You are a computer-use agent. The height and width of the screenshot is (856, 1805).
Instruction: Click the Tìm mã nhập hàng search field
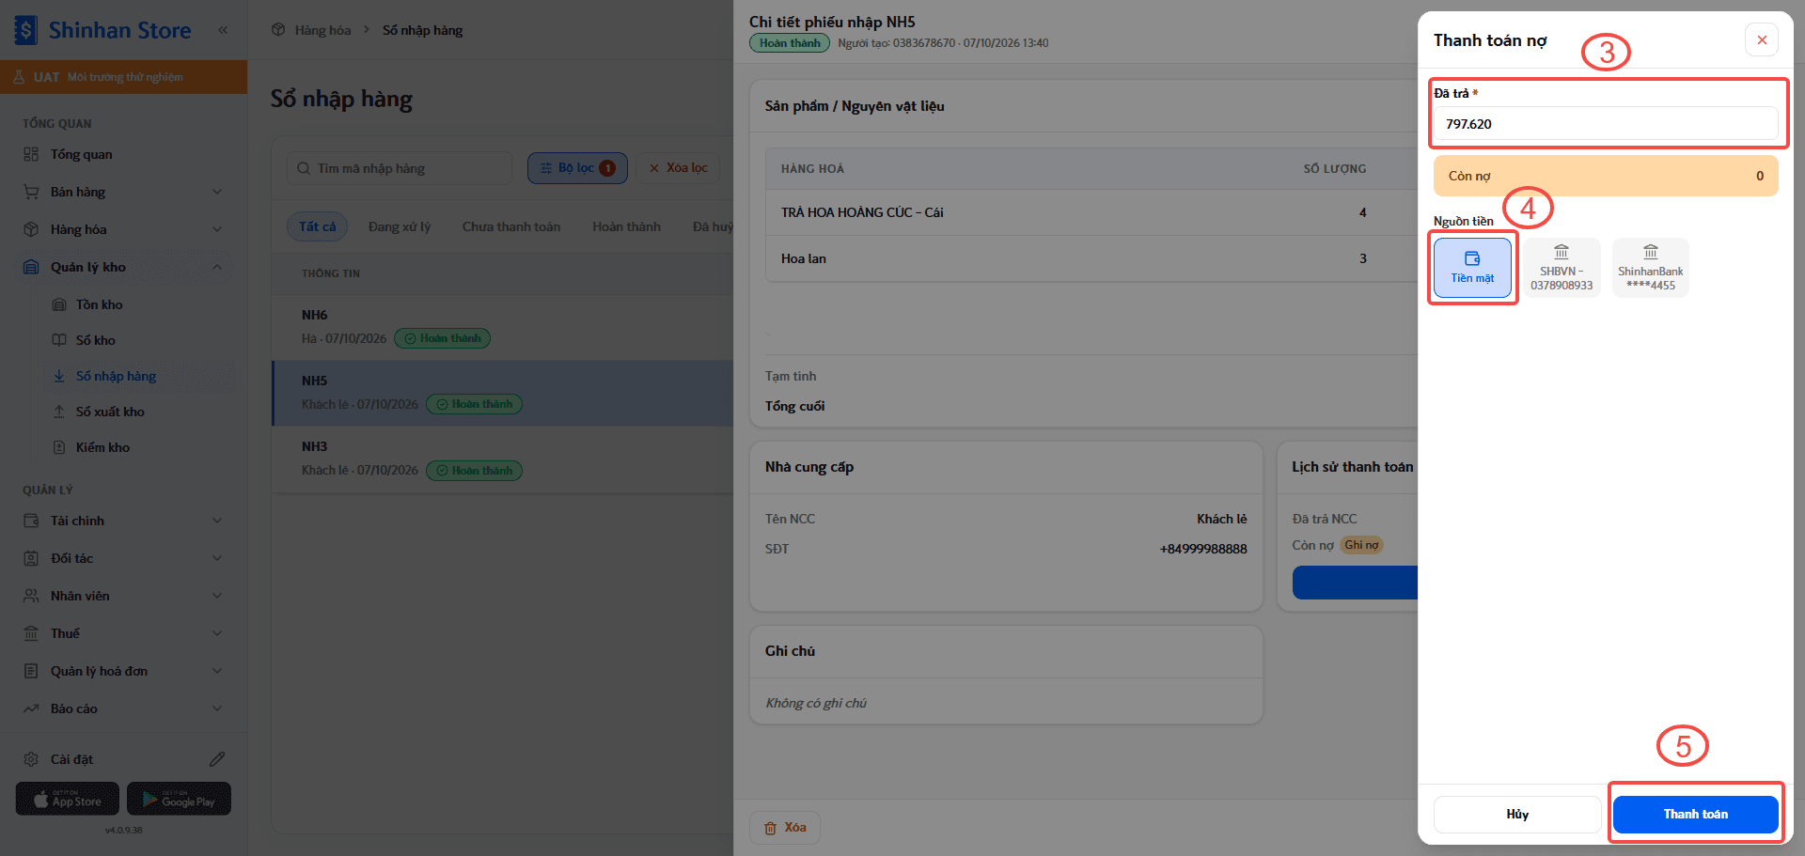tap(400, 168)
